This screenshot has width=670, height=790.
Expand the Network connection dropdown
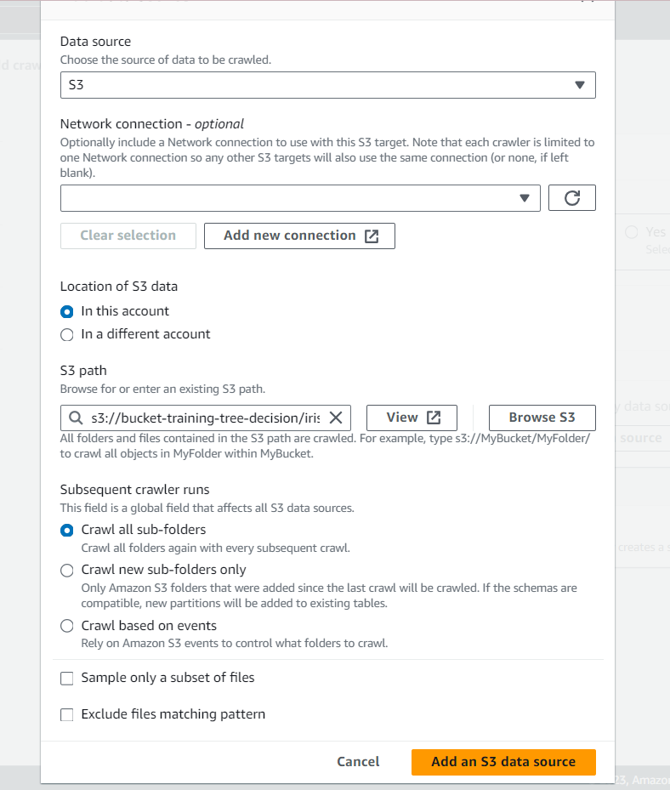point(300,198)
